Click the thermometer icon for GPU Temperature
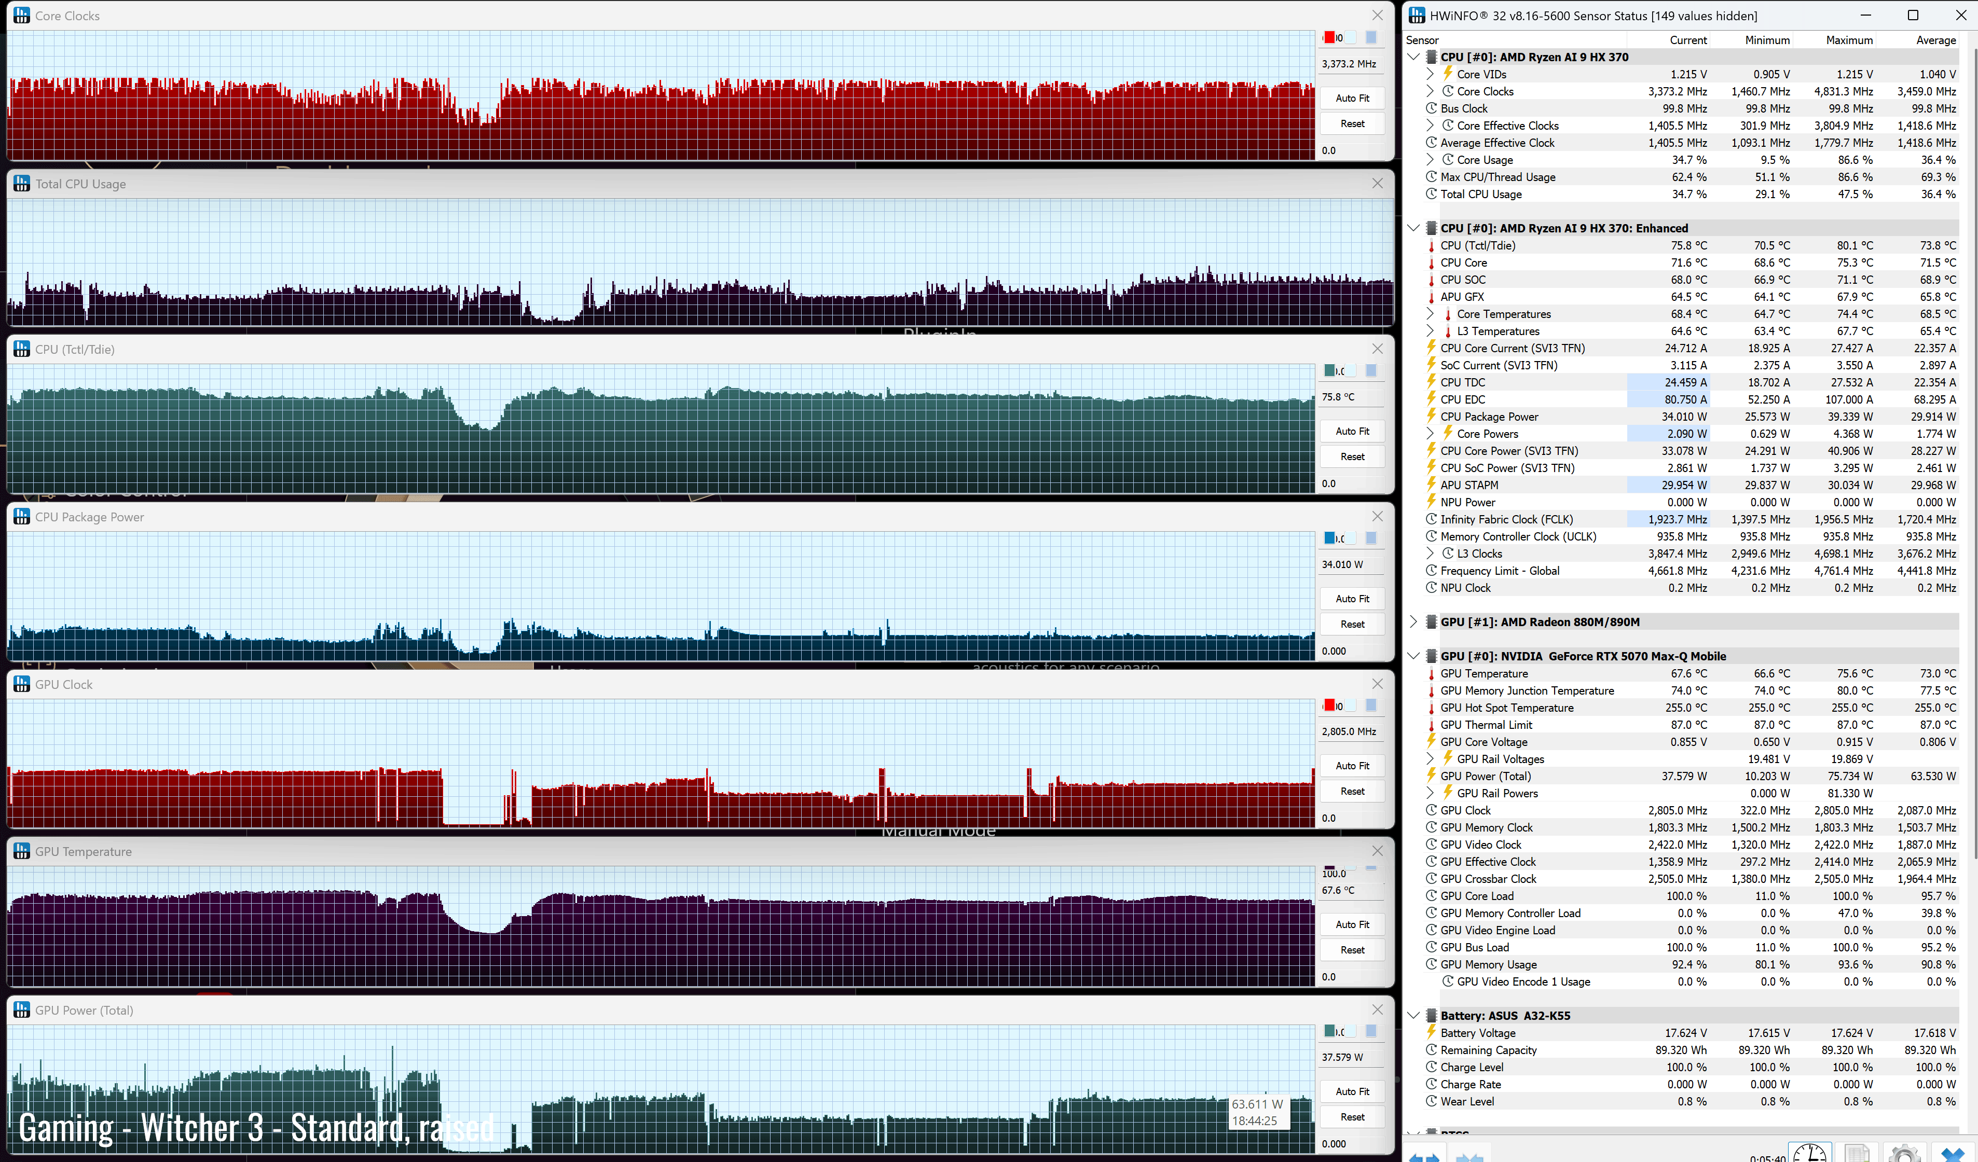Viewport: 1978px width, 1162px height. tap(1432, 673)
